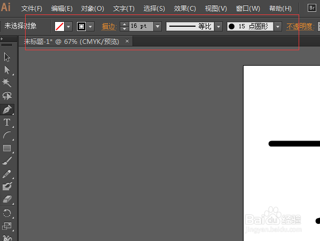Image resolution: width=320 pixels, height=241 pixels.
Task: Click the 16 pt stroke weight field
Action: click(141, 26)
